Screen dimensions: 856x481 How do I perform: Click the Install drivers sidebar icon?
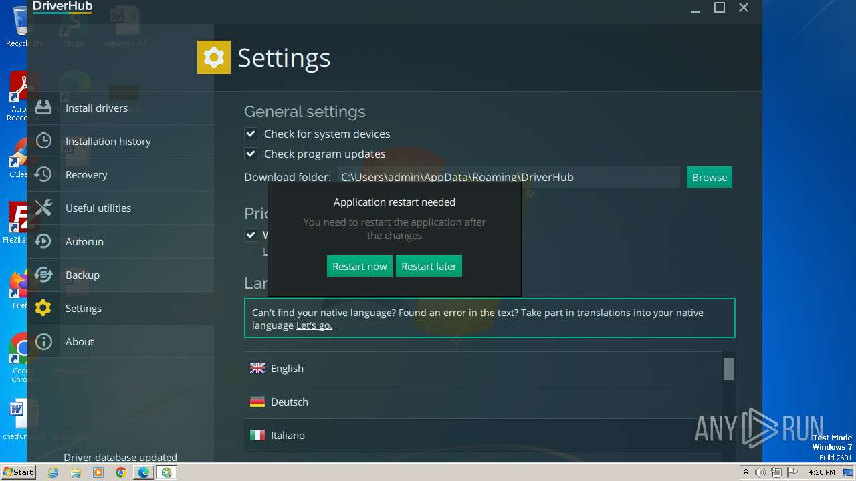pyautogui.click(x=43, y=108)
